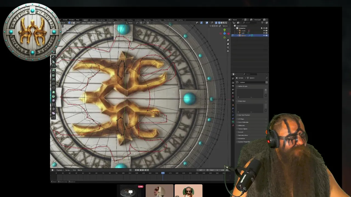Open the Global transform orientation dropdown

pyautogui.click(x=130, y=23)
